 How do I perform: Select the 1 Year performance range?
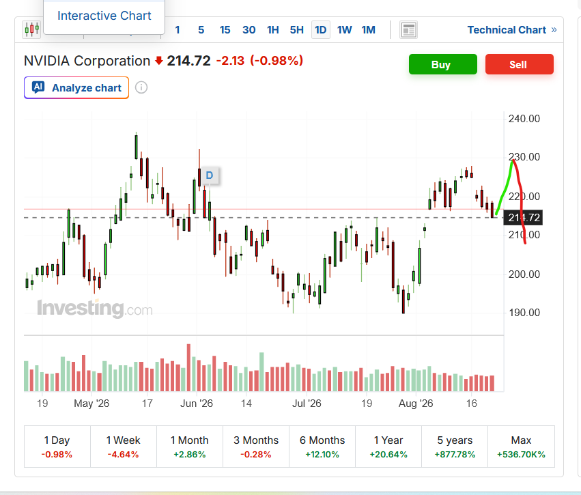tap(388, 447)
